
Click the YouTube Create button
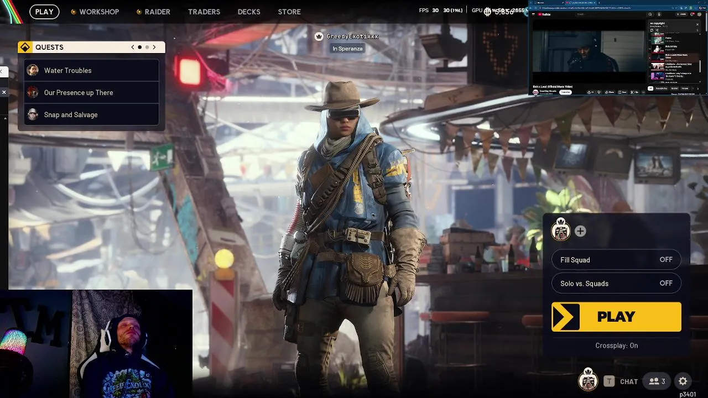pos(681,14)
